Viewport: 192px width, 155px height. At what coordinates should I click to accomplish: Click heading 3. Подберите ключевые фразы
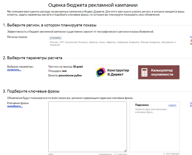click(x=31, y=91)
